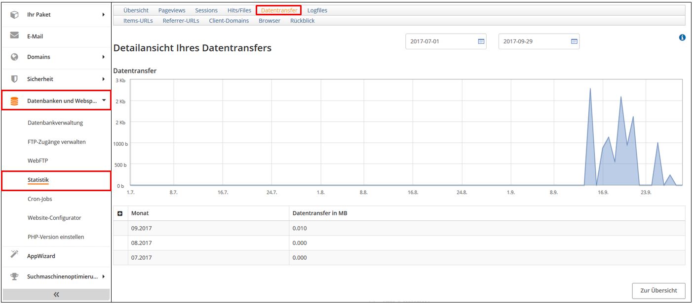Open calendar picker for start date
The height and width of the screenshot is (305, 693).
[481, 41]
